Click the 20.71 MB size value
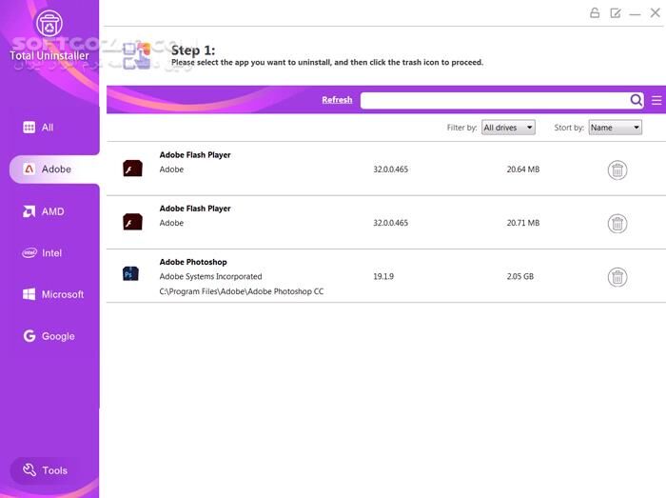This screenshot has height=498, width=666. point(523,223)
